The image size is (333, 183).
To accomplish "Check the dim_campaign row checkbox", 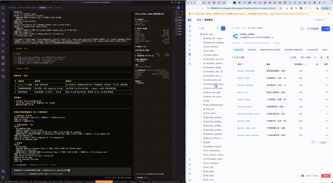I will pos(235,71).
